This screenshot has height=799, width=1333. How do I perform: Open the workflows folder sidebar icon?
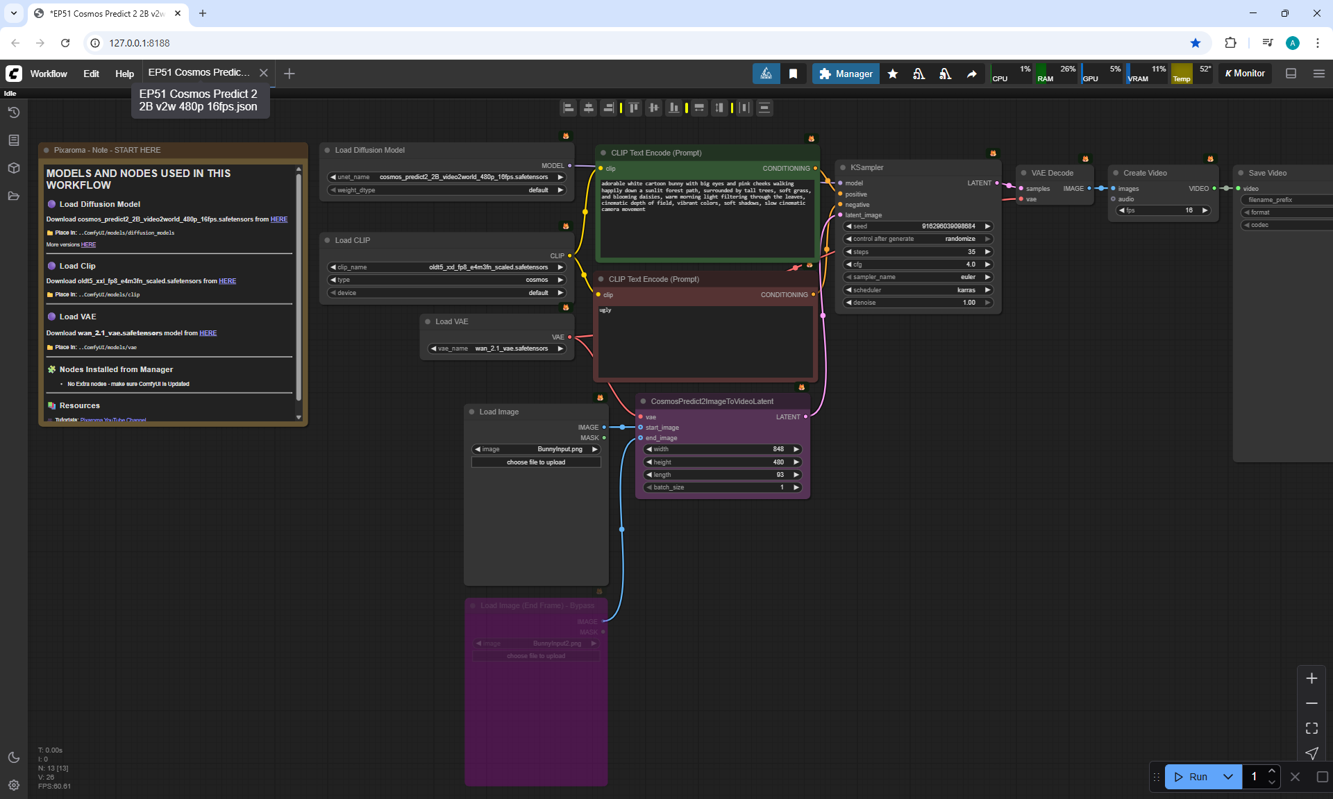pos(13,196)
